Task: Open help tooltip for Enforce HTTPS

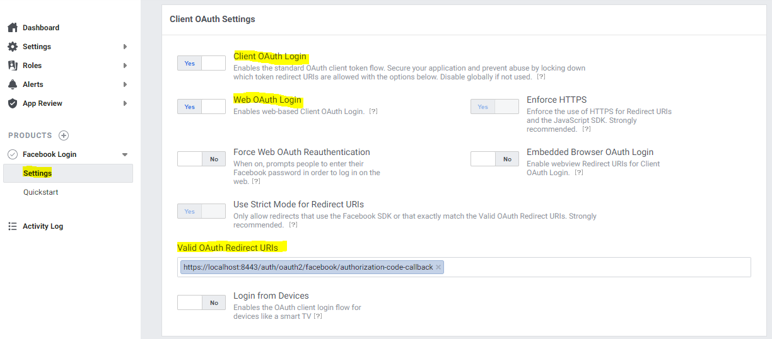Action: tap(587, 129)
